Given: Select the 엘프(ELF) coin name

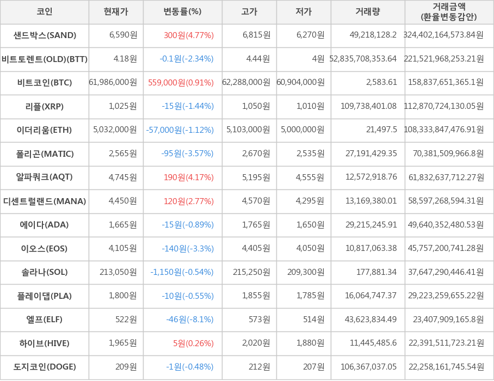Looking at the screenshot, I should [x=44, y=319].
